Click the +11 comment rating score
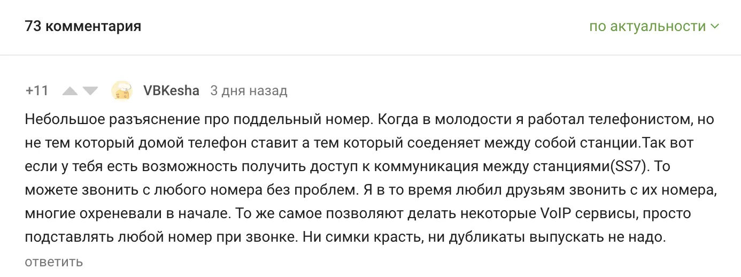Image resolution: width=741 pixels, height=277 pixels. click(x=37, y=91)
